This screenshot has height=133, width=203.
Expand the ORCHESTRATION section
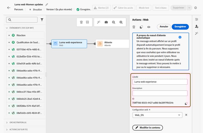click(x=7, y=122)
